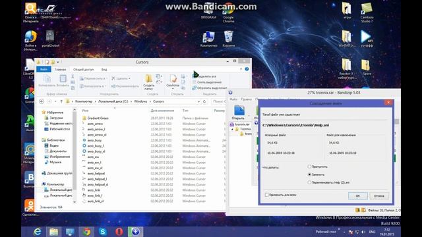
Task: Sort the list by the Имя column header
Action: pyautogui.click(x=85, y=111)
